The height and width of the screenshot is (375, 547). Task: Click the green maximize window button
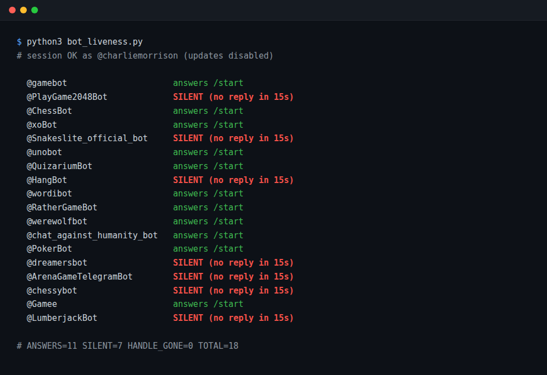35,10
